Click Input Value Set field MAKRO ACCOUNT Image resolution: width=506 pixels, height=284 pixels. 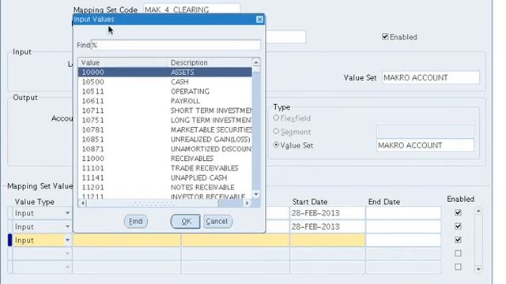coord(431,77)
